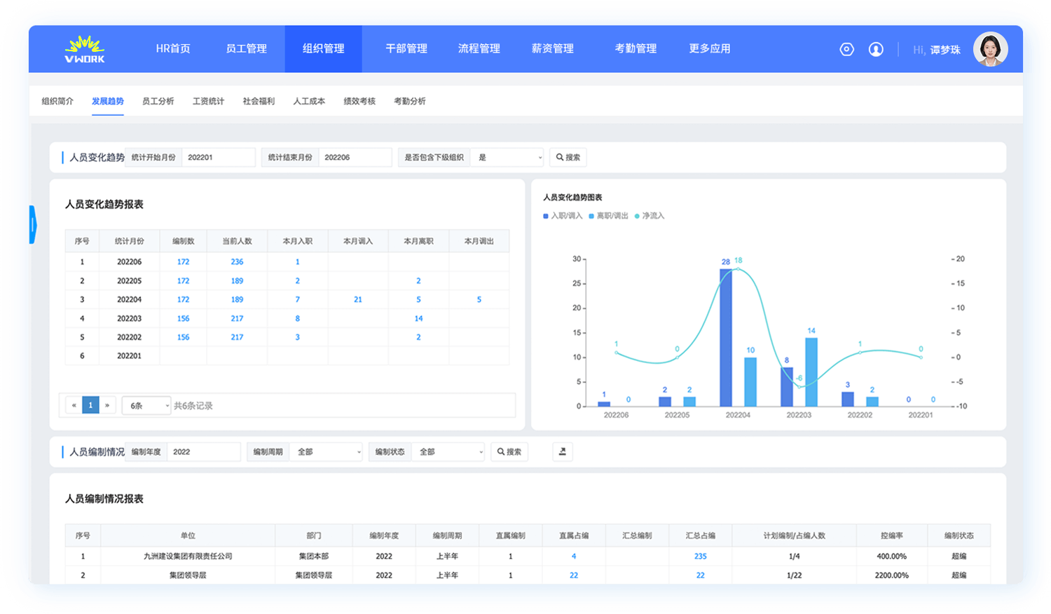Viewport: 1051px width, 614px height.
Task: Click the export icon button beside 人员编制情况 search
Action: 562,452
